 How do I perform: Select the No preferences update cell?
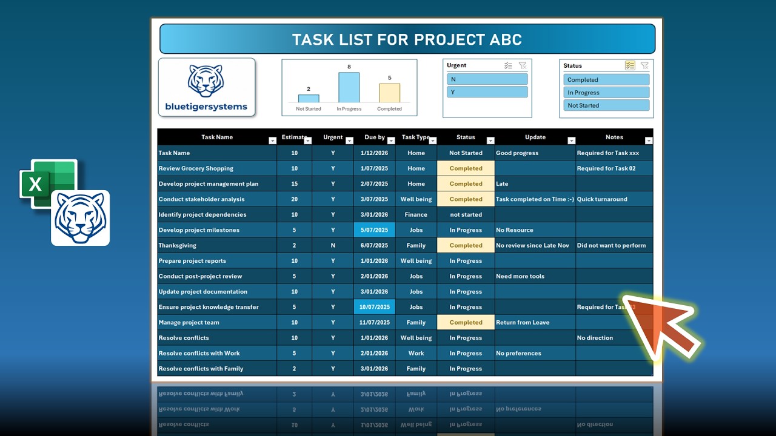click(535, 353)
